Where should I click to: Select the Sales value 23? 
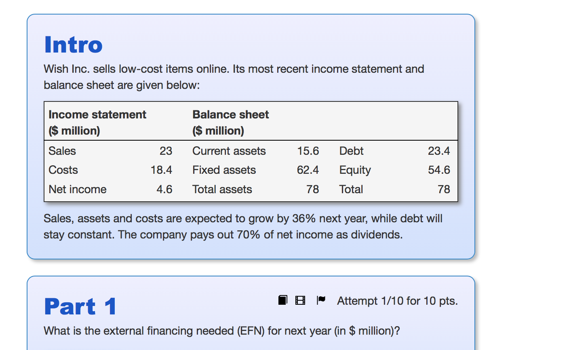(x=166, y=151)
